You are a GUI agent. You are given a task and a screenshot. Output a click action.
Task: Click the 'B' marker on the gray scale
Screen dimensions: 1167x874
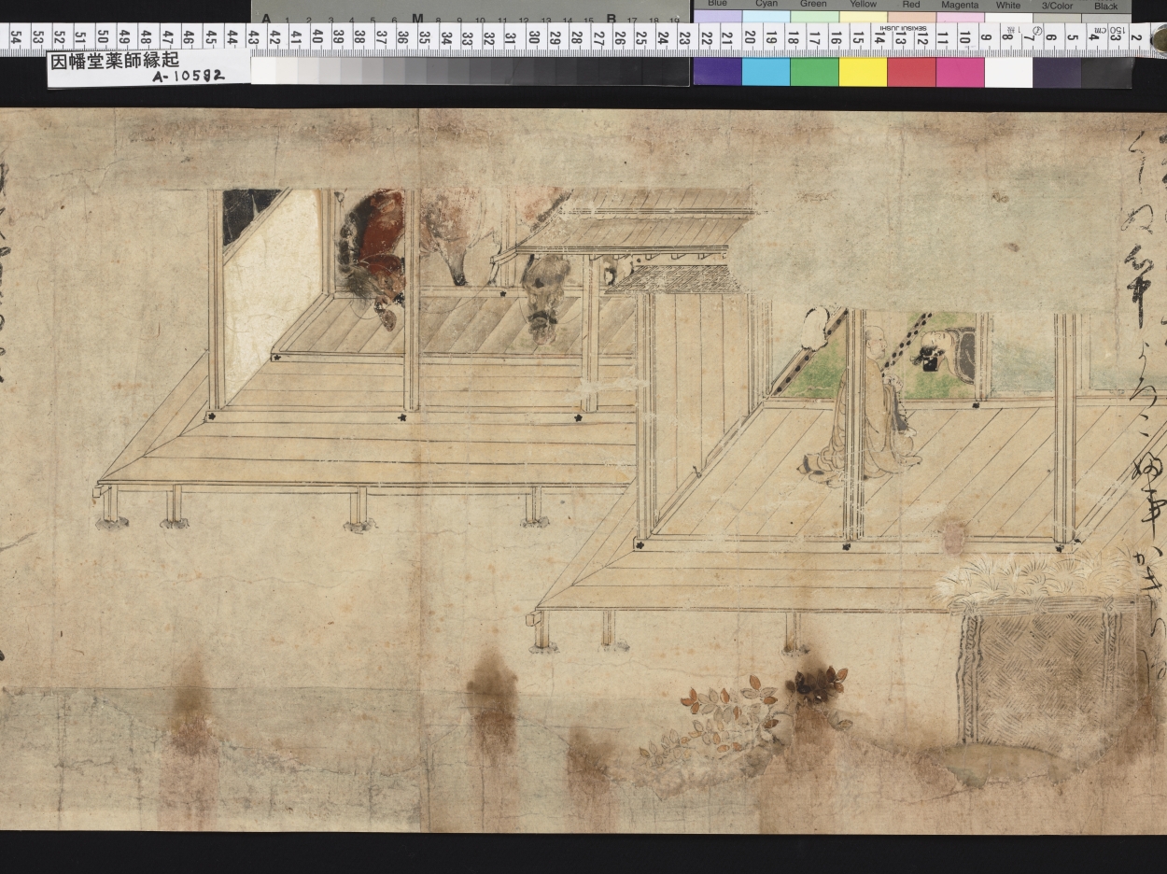(x=612, y=18)
